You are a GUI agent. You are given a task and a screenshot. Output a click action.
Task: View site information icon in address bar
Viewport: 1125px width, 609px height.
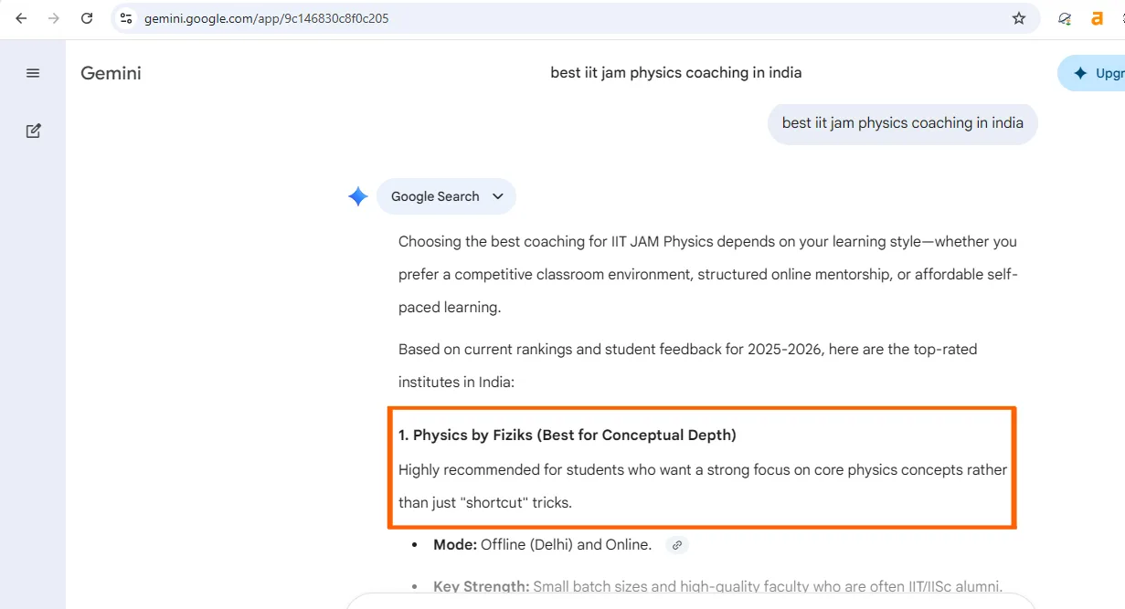(x=127, y=18)
